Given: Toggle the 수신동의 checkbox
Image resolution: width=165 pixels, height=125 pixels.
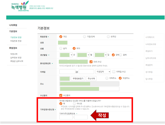Looking at the screenshot, I should 61,95.
